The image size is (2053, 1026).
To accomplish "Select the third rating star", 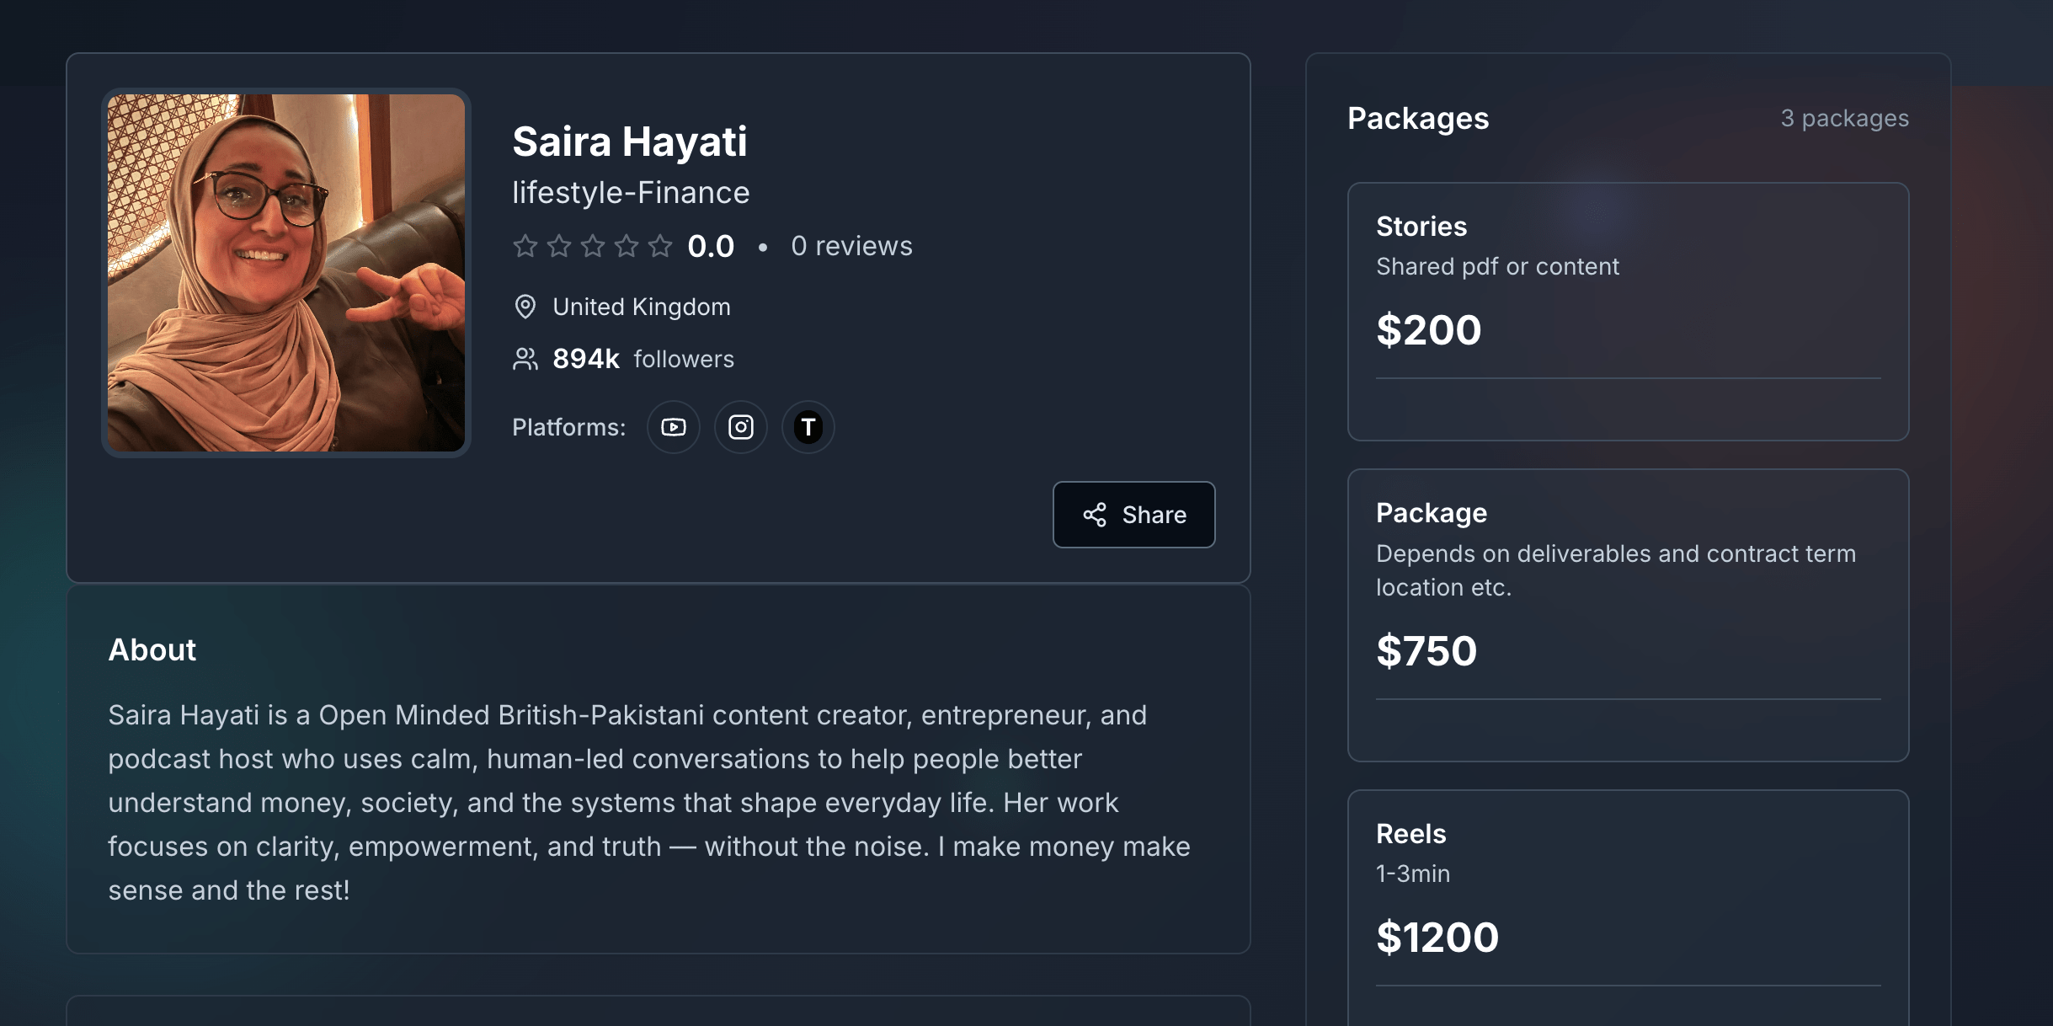I will [593, 246].
